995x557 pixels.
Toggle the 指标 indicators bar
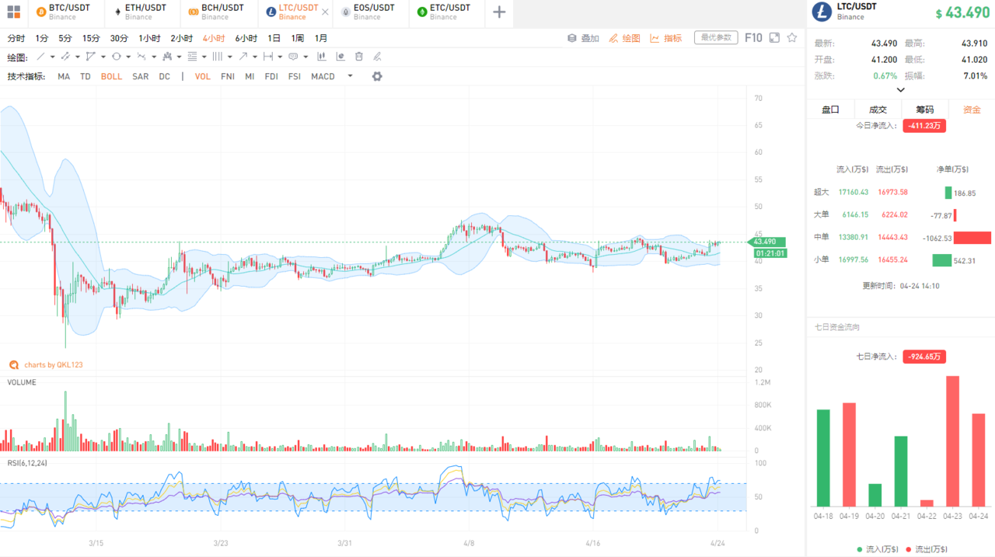[666, 38]
